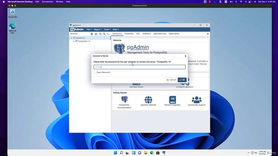This screenshot has width=278, height=156.
Task: Click the taskbar Search magnifier
Action: (x=122, y=153)
